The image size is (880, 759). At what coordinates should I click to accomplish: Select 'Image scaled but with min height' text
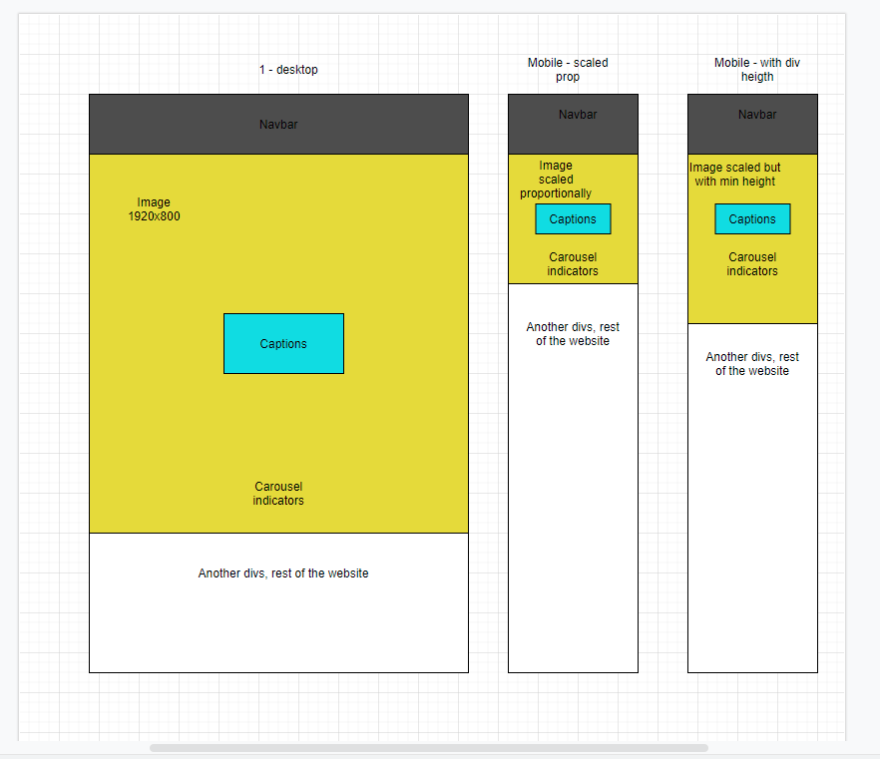click(734, 175)
